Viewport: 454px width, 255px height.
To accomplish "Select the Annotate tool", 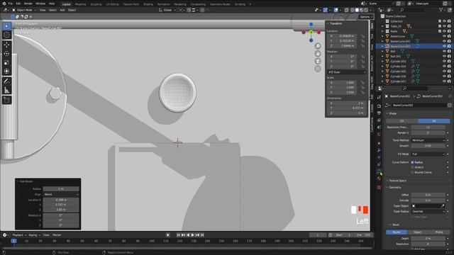I will [x=6, y=81].
